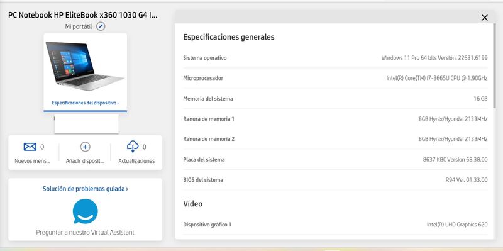This screenshot has height=251, width=503.
Task: Select the Intel Core i7-8665U CPU value
Action: coord(437,78)
